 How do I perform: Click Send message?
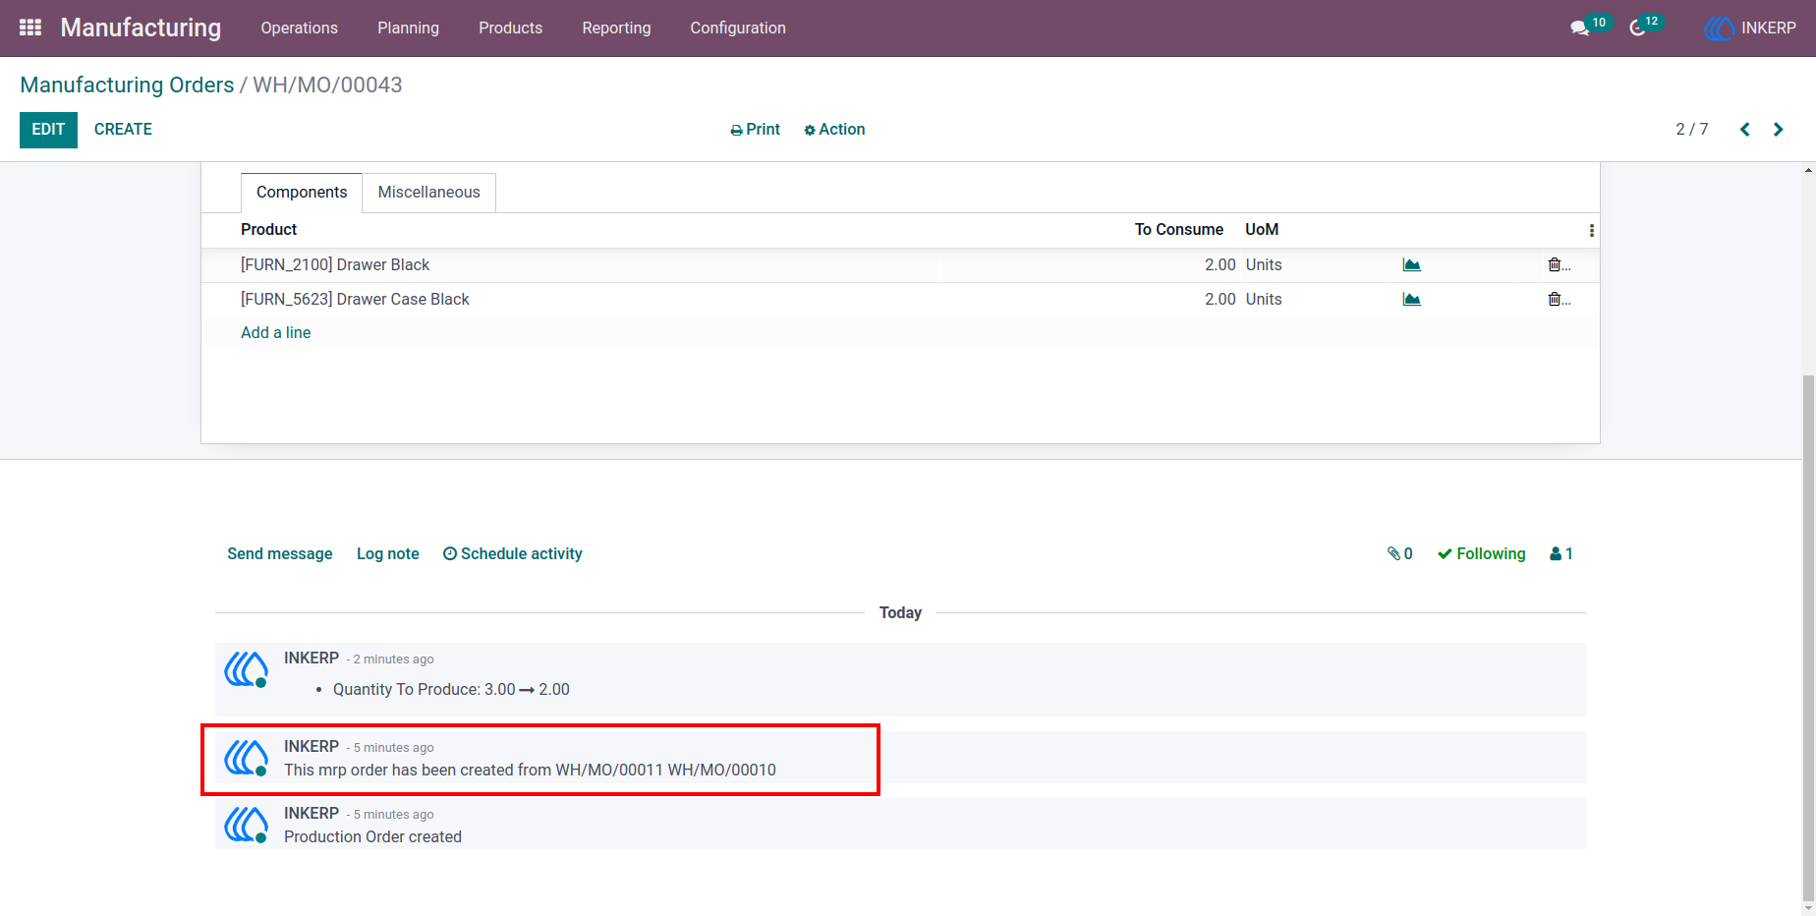tap(280, 553)
